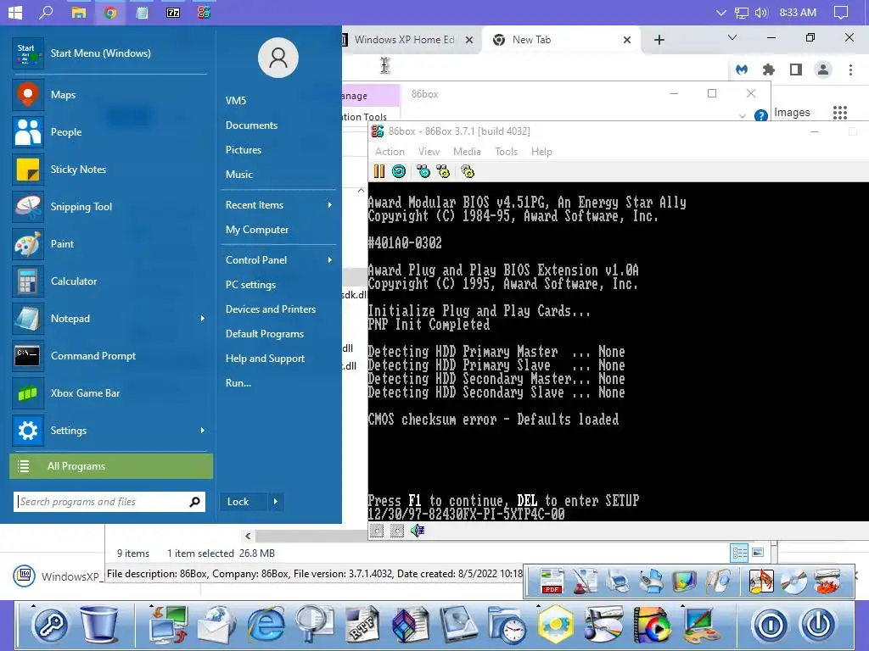Open Internet Explorer icon in bottom dock

point(266,625)
